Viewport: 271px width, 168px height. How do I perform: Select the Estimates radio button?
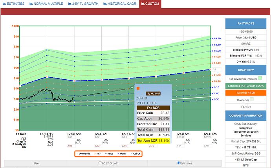click(179, 163)
